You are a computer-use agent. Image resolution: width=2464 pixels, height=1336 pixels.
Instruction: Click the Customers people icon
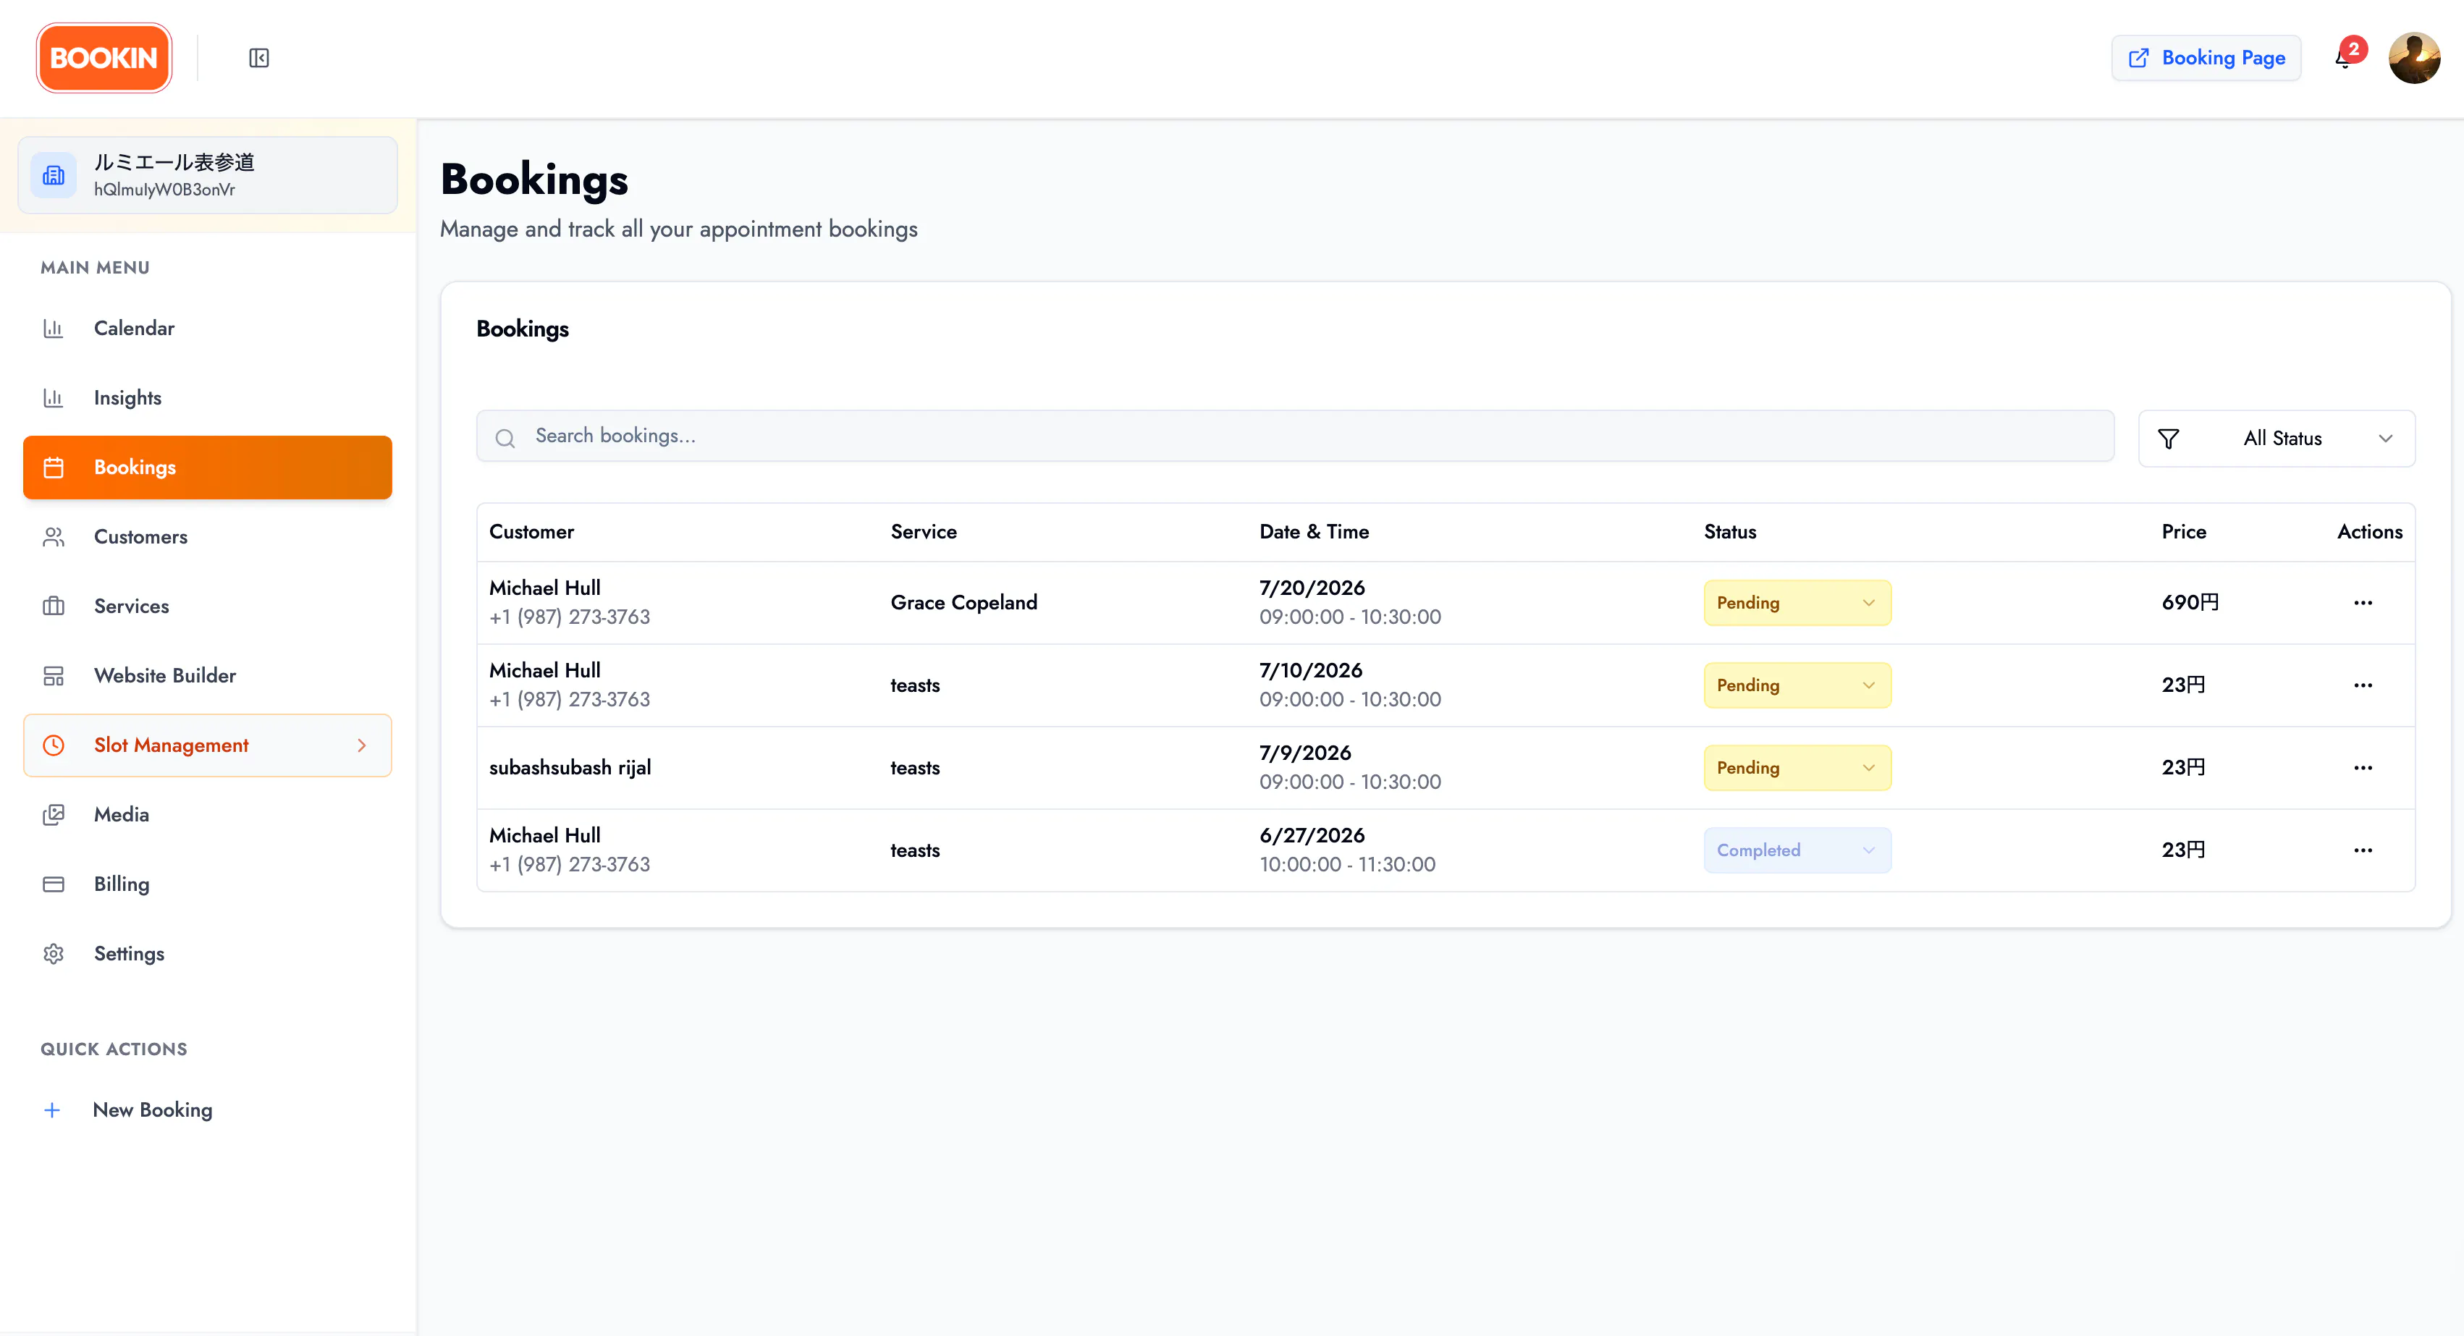coord(54,538)
